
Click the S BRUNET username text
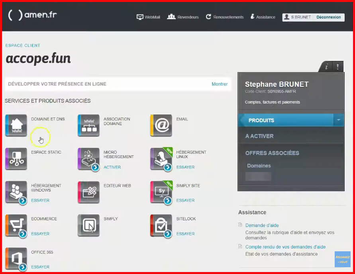click(x=301, y=17)
